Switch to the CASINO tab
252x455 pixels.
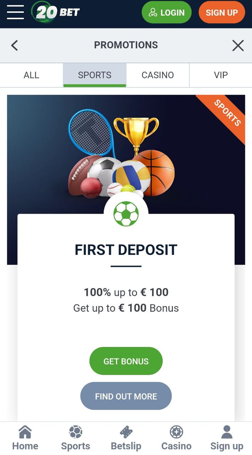[158, 75]
